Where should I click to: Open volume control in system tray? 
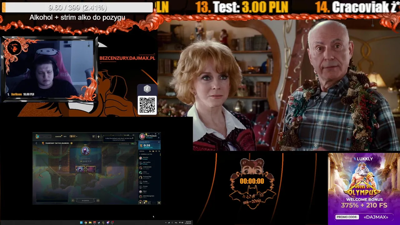coord(182,222)
